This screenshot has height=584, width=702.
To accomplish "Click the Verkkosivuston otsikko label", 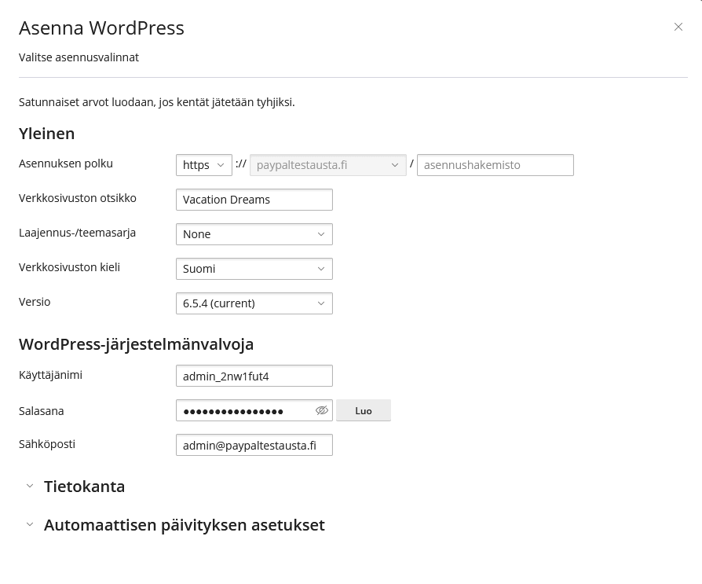I will tap(77, 198).
